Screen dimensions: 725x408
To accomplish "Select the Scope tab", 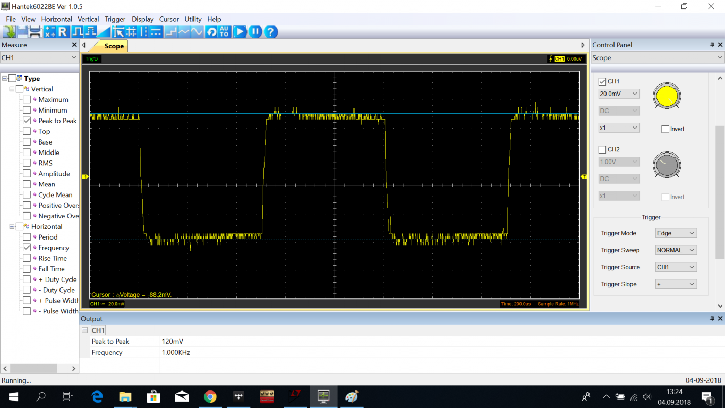I will click(x=114, y=46).
